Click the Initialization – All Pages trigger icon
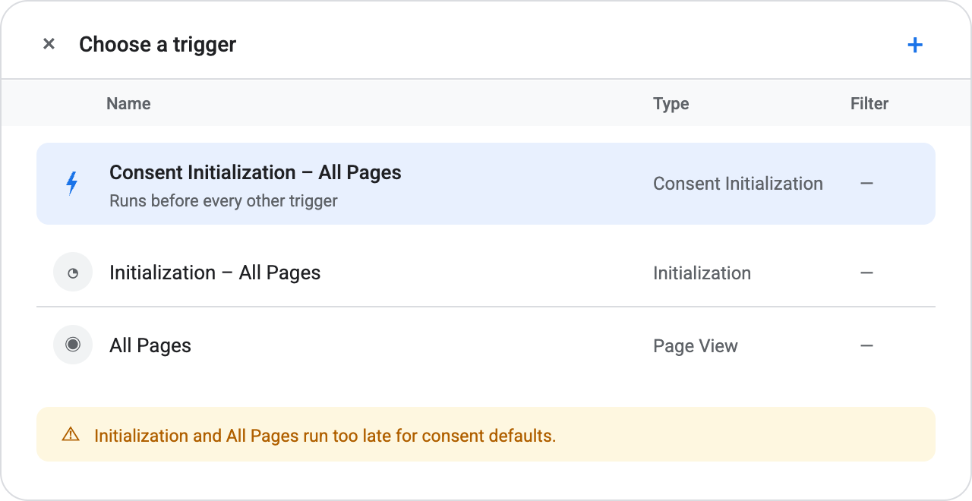Viewport: 972px width, 501px height. [x=73, y=273]
